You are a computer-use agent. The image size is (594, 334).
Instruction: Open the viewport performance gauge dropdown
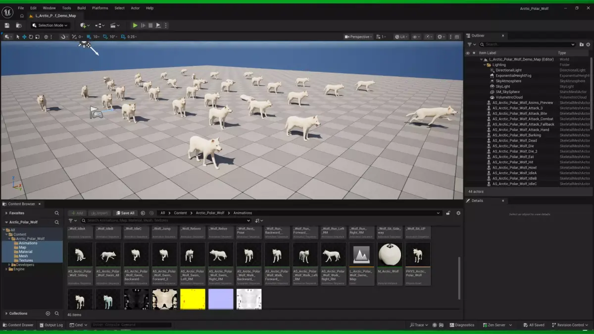tap(428, 37)
